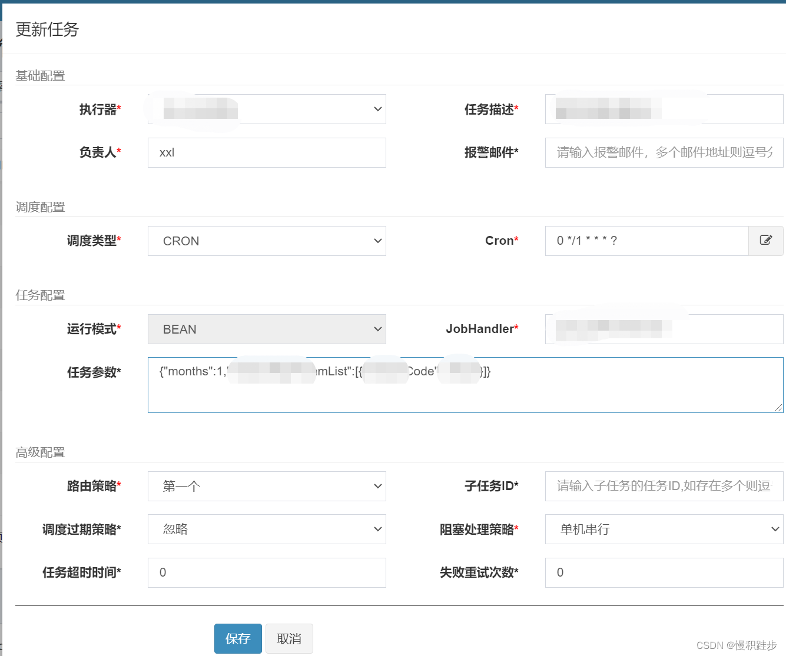Open the Cron expression editor icon
Screen dimensions: 786x656
point(765,241)
